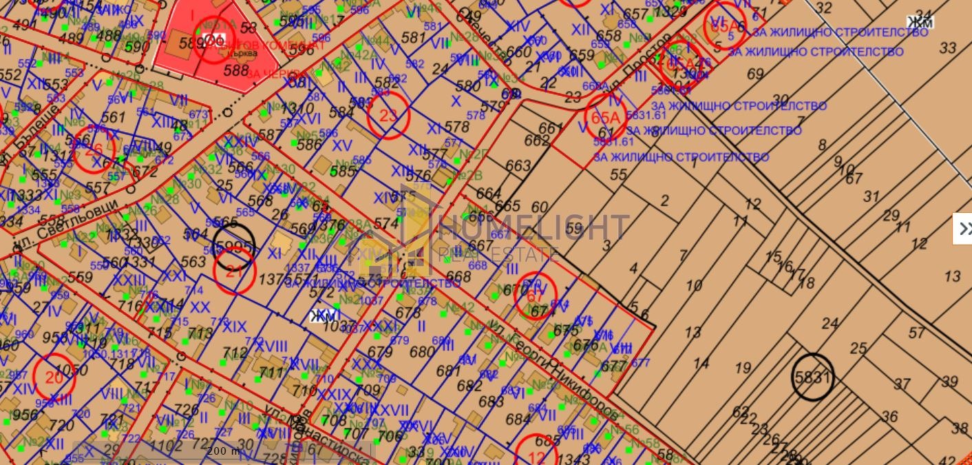
Task: Select the black circle marker 5831
Action: 812,377
